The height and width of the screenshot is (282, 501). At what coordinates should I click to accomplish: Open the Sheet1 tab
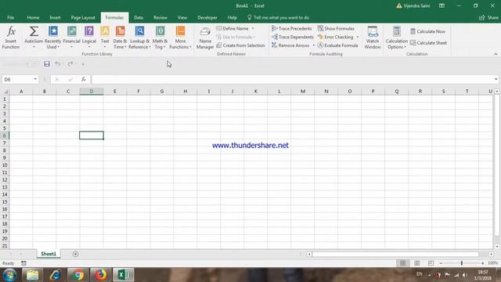point(49,254)
